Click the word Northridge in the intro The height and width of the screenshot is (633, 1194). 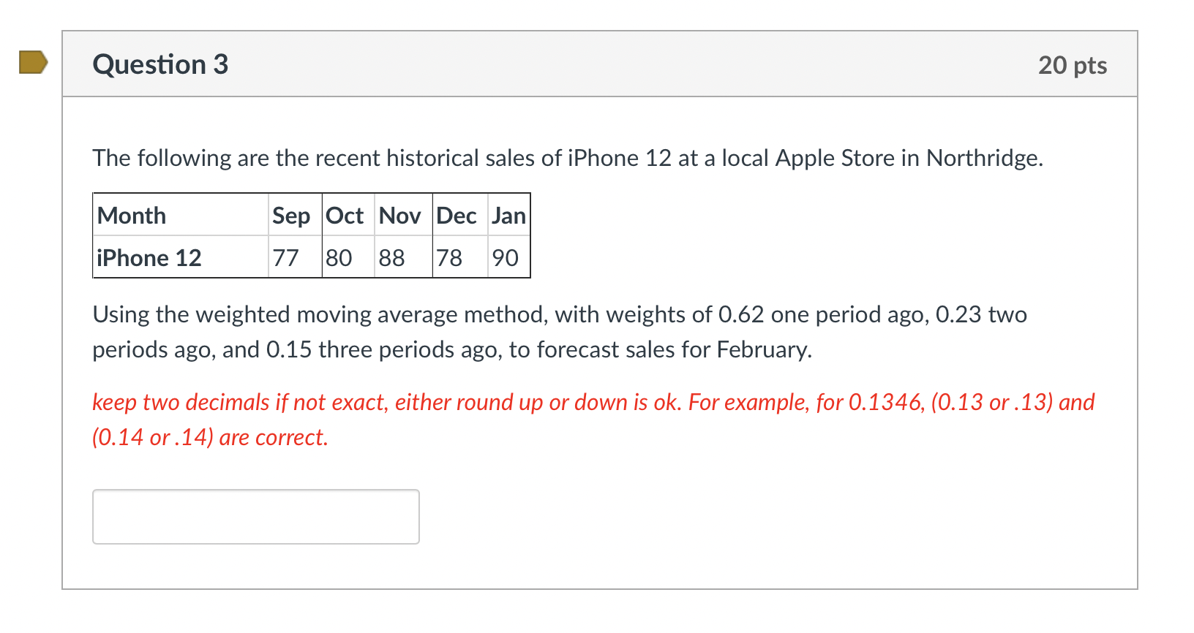pos(983,158)
